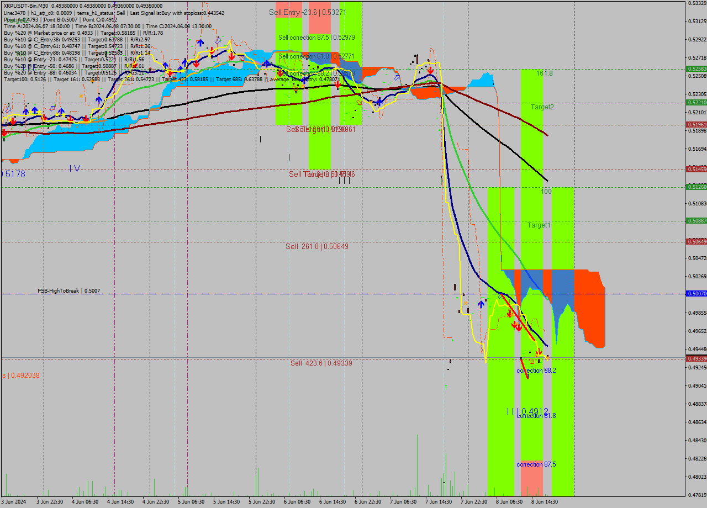Screen dimensions: 707x508
Task: Click the 0.49041 price scale value
Action: click(x=698, y=386)
